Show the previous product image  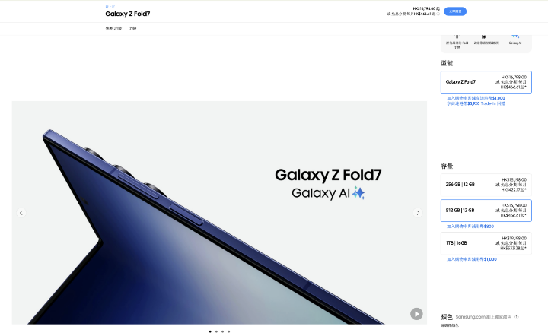pos(21,213)
